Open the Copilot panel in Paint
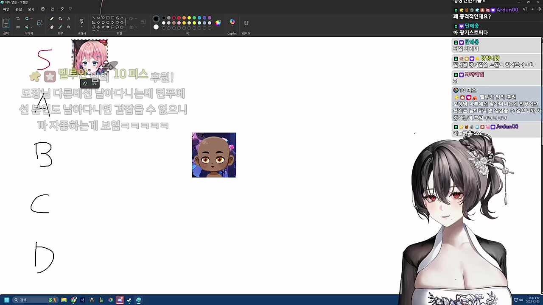Viewport: 543px width, 305px height. click(x=232, y=23)
